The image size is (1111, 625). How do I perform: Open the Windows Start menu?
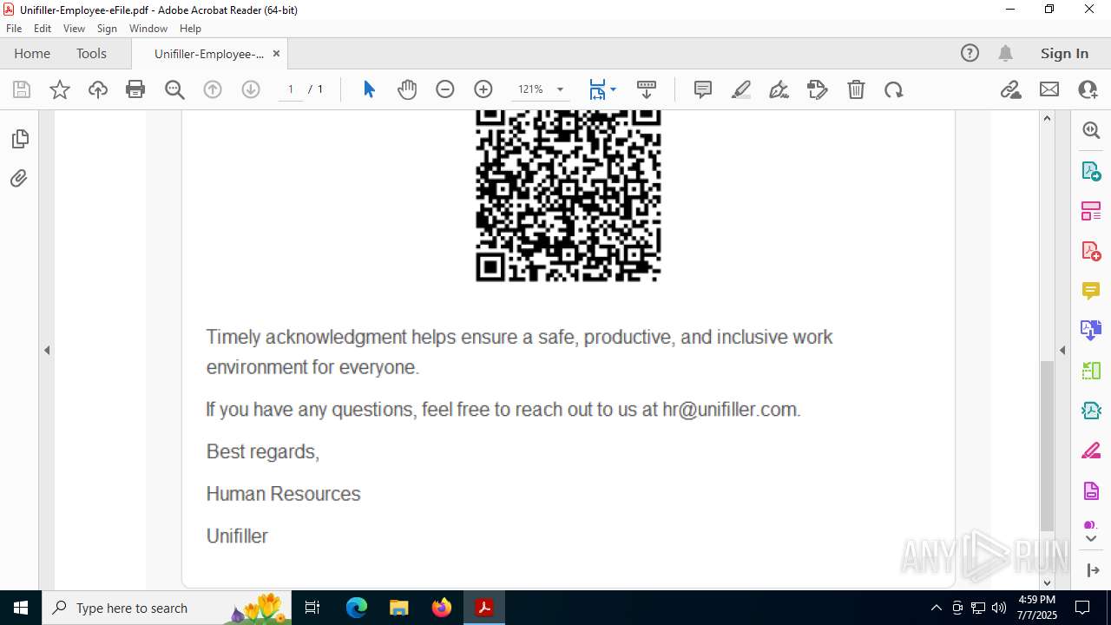tap(21, 608)
